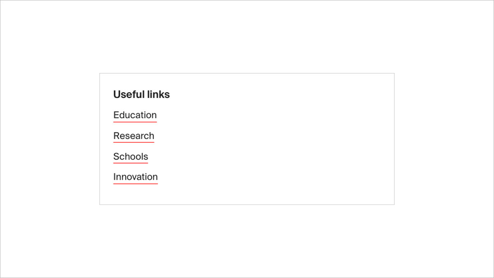This screenshot has width=494, height=278.
Task: Select the Research hyperlink text
Action: click(134, 136)
